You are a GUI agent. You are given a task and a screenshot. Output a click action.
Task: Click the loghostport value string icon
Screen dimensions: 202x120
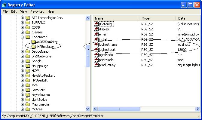click(x=96, y=50)
